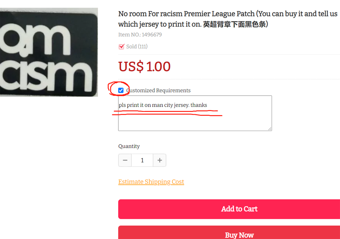Click the Item NO. 1496679 text

[x=140, y=35]
